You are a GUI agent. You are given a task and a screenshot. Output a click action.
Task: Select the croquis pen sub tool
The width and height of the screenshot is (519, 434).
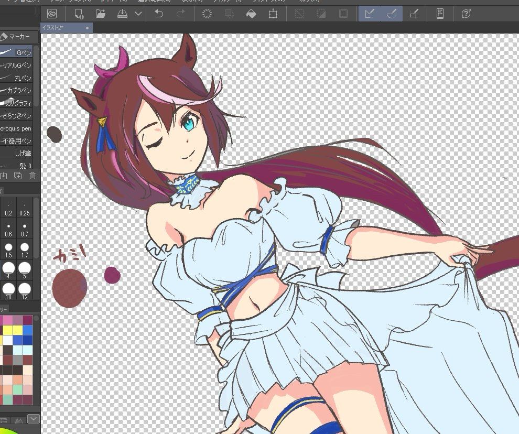click(16, 128)
